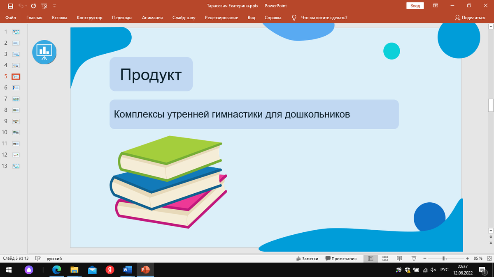The height and width of the screenshot is (277, 494).
Task: Open Ribbon Display Options icon in title bar
Action: tap(436, 6)
